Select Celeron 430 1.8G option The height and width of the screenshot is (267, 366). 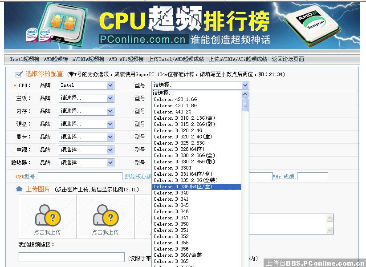pos(196,105)
